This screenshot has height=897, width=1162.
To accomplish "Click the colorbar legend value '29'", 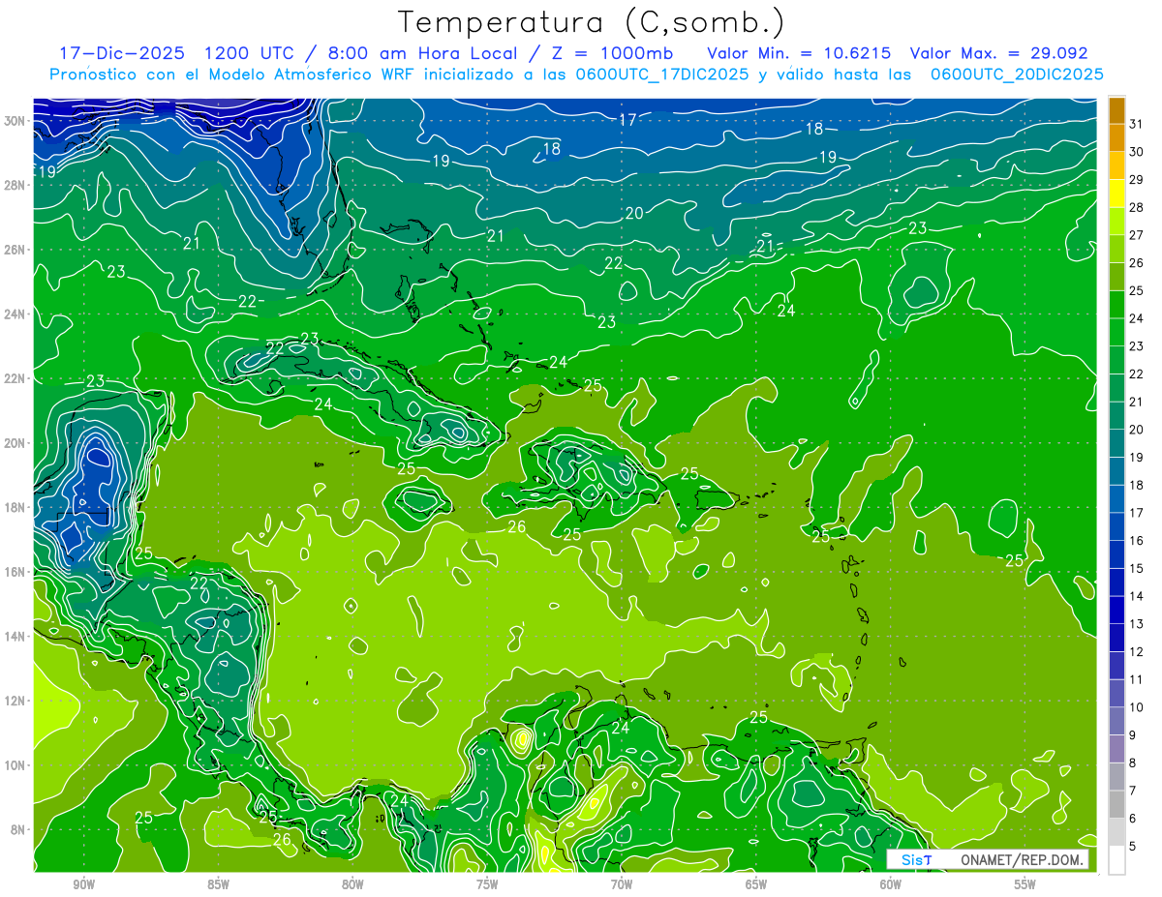I will tap(1137, 180).
